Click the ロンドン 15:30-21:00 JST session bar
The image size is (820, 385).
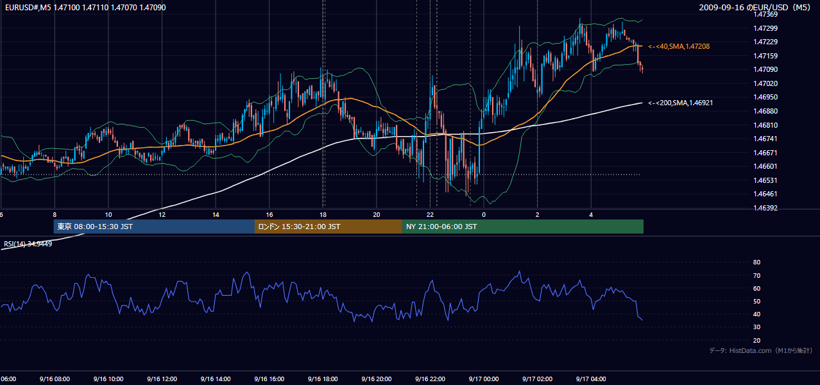(329, 227)
